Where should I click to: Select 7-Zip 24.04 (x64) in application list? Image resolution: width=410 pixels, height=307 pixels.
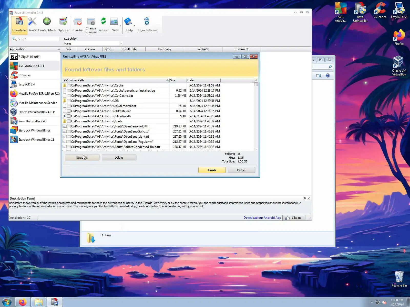pos(34,57)
